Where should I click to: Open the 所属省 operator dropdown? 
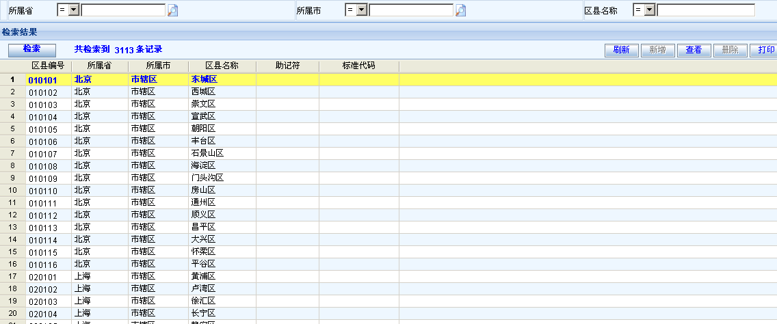tap(74, 10)
